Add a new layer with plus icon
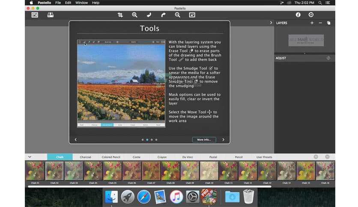The image size is (358, 207). (x=312, y=23)
